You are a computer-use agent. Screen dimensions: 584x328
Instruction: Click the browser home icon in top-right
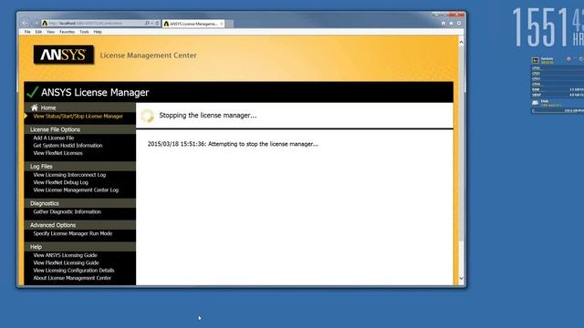443,24
